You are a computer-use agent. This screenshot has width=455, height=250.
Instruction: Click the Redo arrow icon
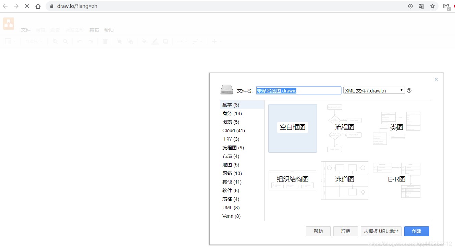click(90, 41)
